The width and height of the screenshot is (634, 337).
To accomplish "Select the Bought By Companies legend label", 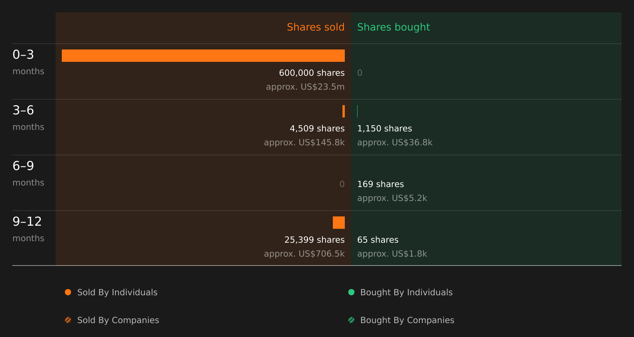I will pyautogui.click(x=407, y=320).
